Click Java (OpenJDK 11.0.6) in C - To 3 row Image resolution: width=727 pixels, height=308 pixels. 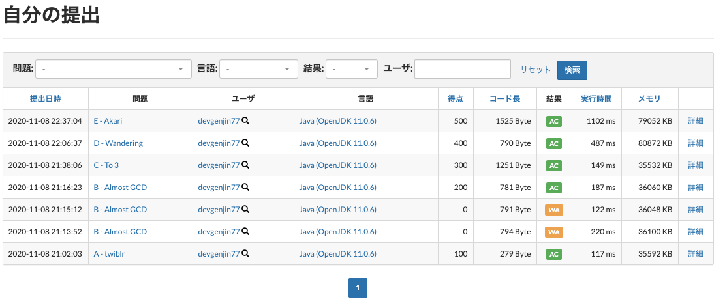[337, 165]
